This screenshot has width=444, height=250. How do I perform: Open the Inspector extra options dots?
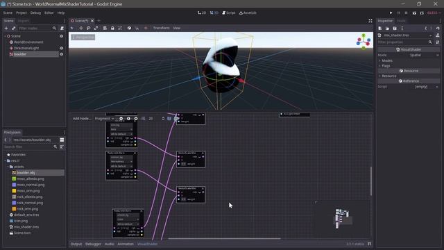point(402,28)
